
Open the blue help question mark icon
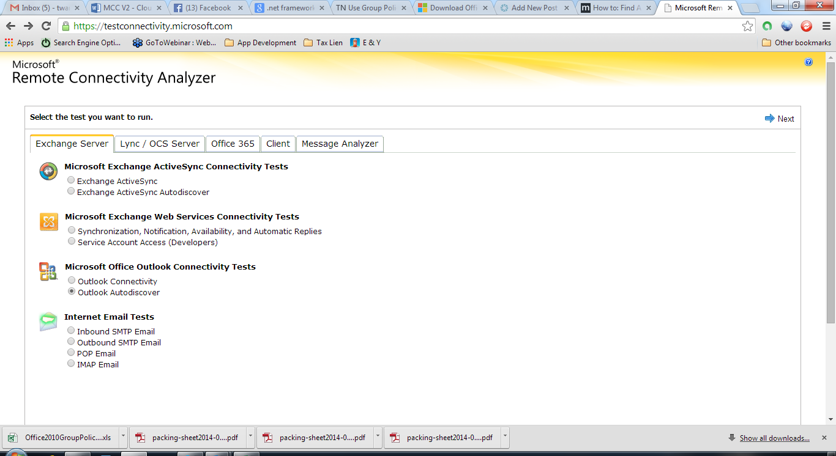[808, 62]
